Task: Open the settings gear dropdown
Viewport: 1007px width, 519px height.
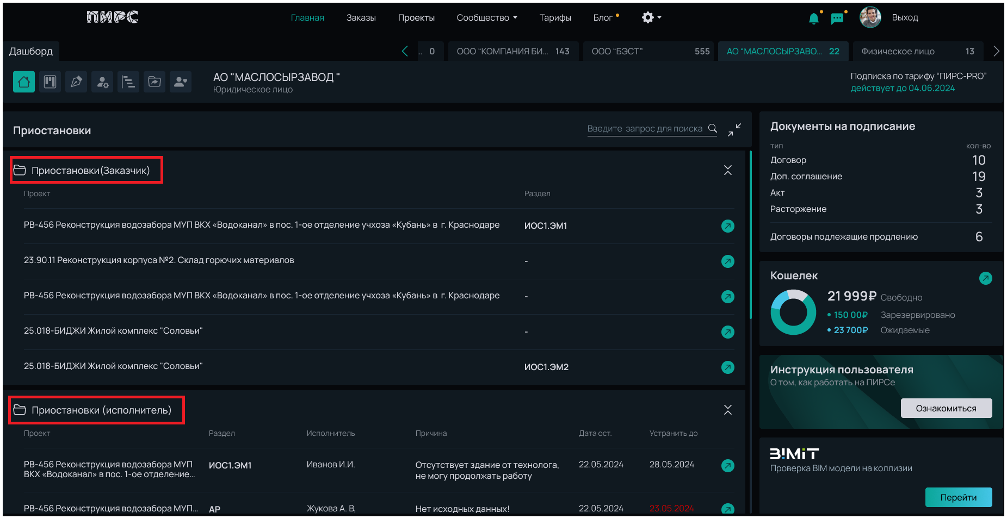Action: click(651, 18)
